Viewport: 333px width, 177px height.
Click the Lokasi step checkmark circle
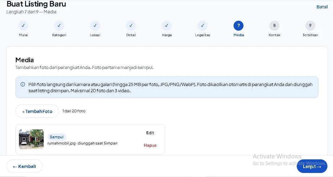pos(95,26)
